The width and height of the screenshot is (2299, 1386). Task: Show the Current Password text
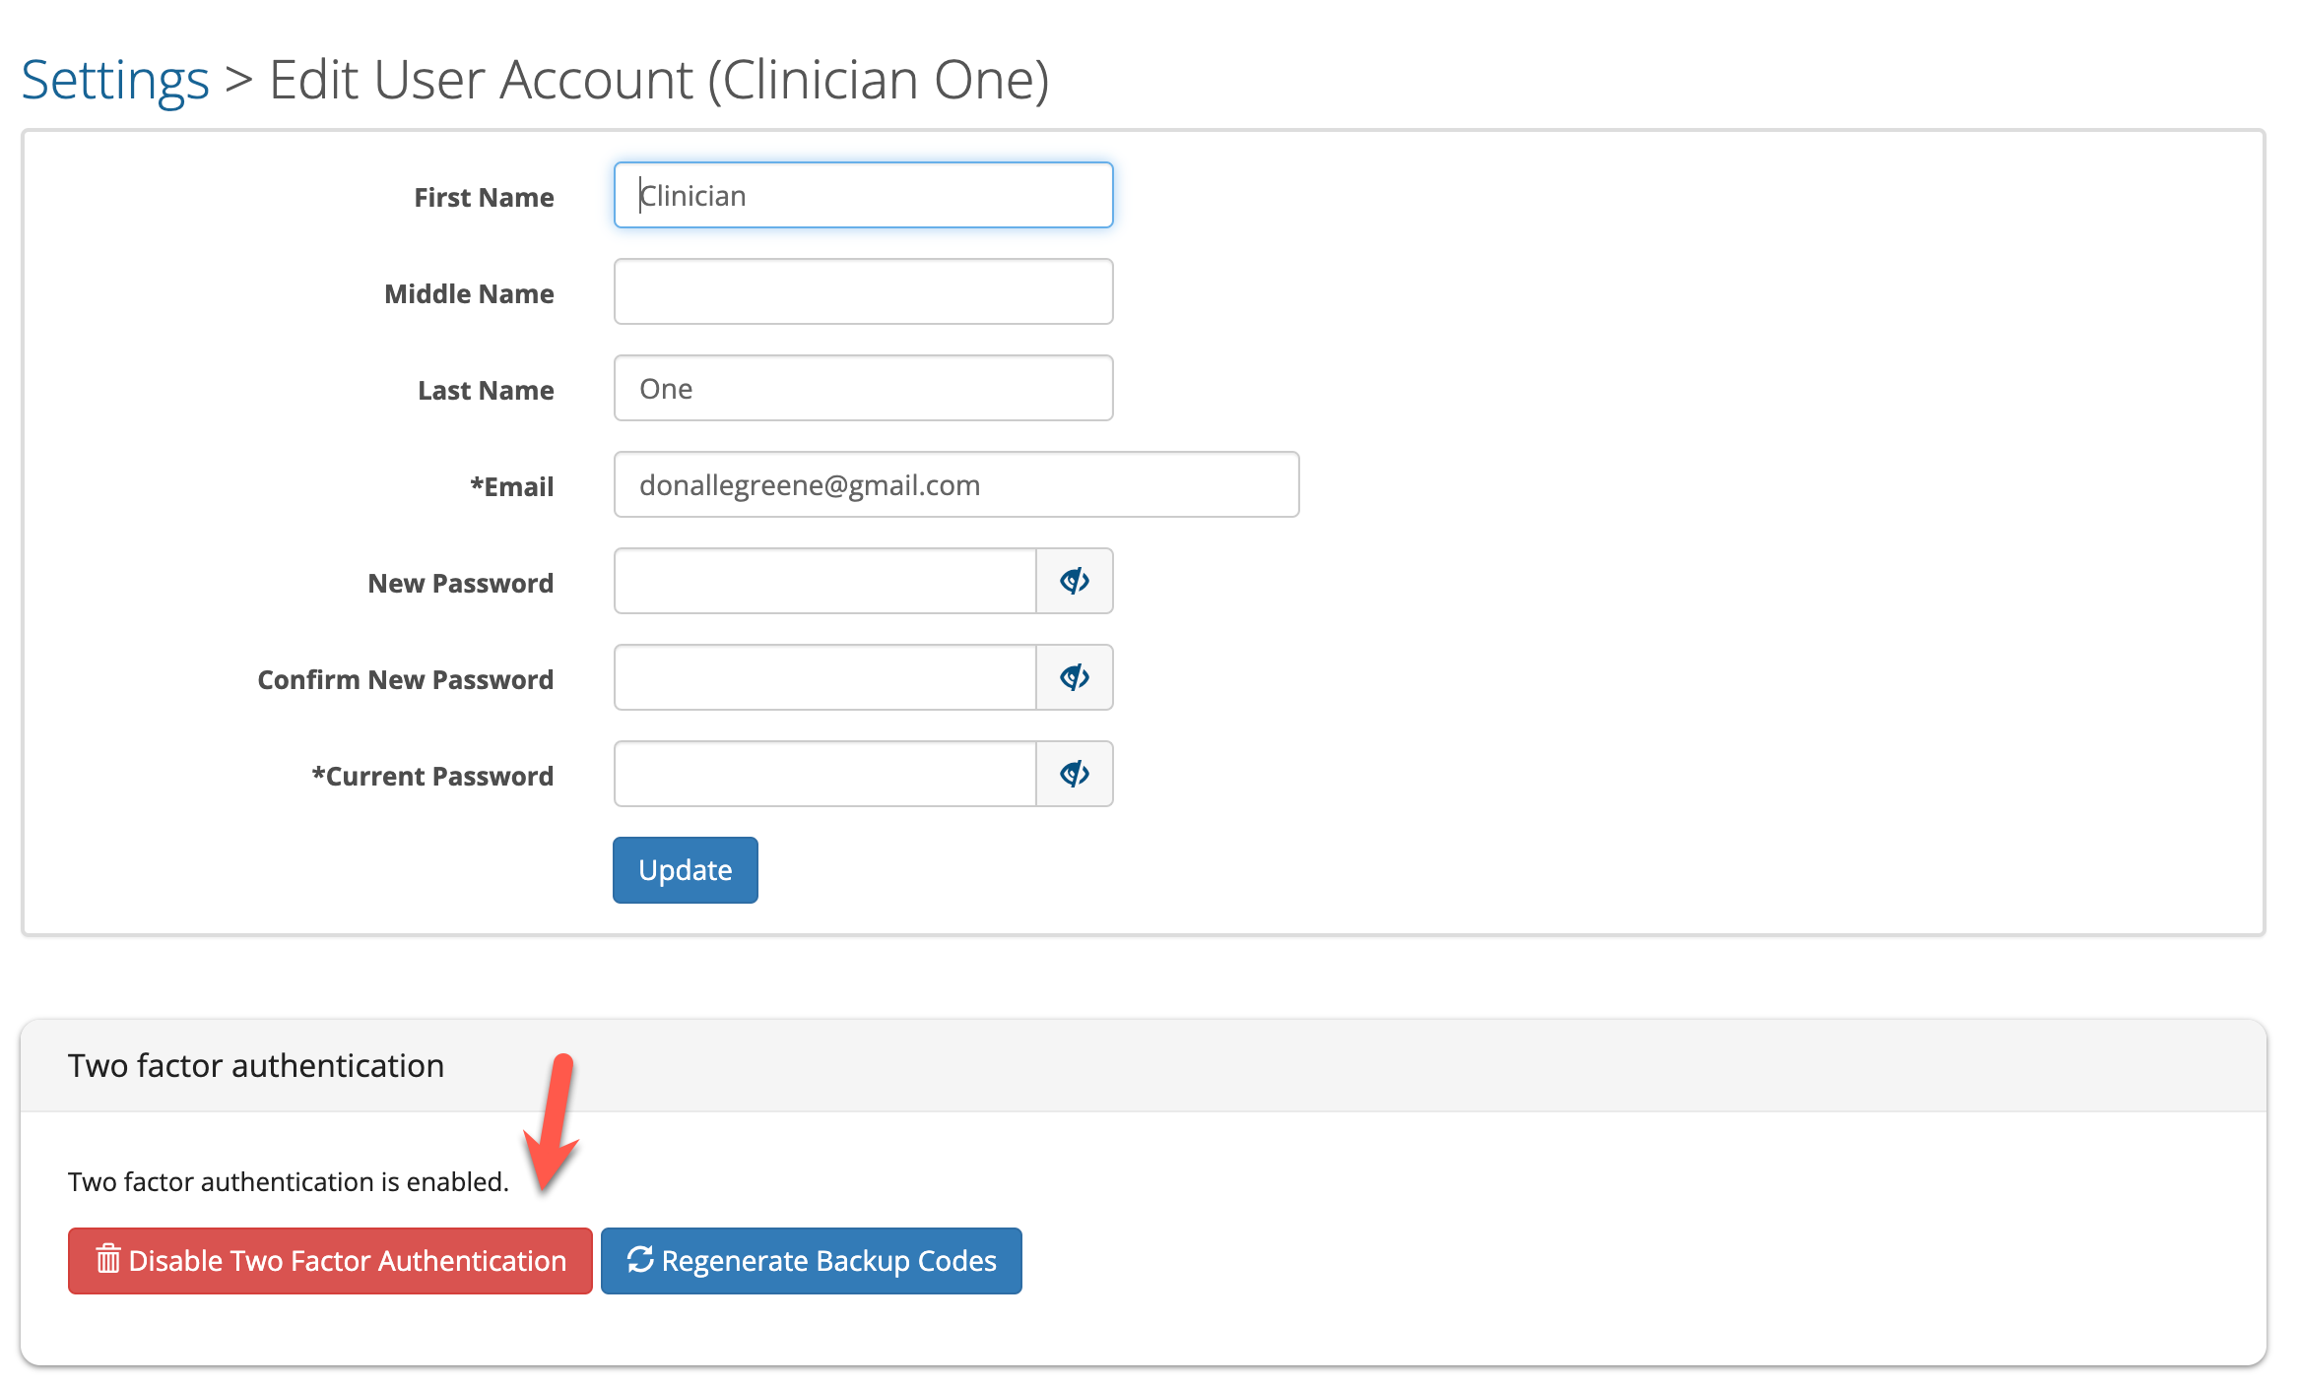pyautogui.click(x=1075, y=774)
